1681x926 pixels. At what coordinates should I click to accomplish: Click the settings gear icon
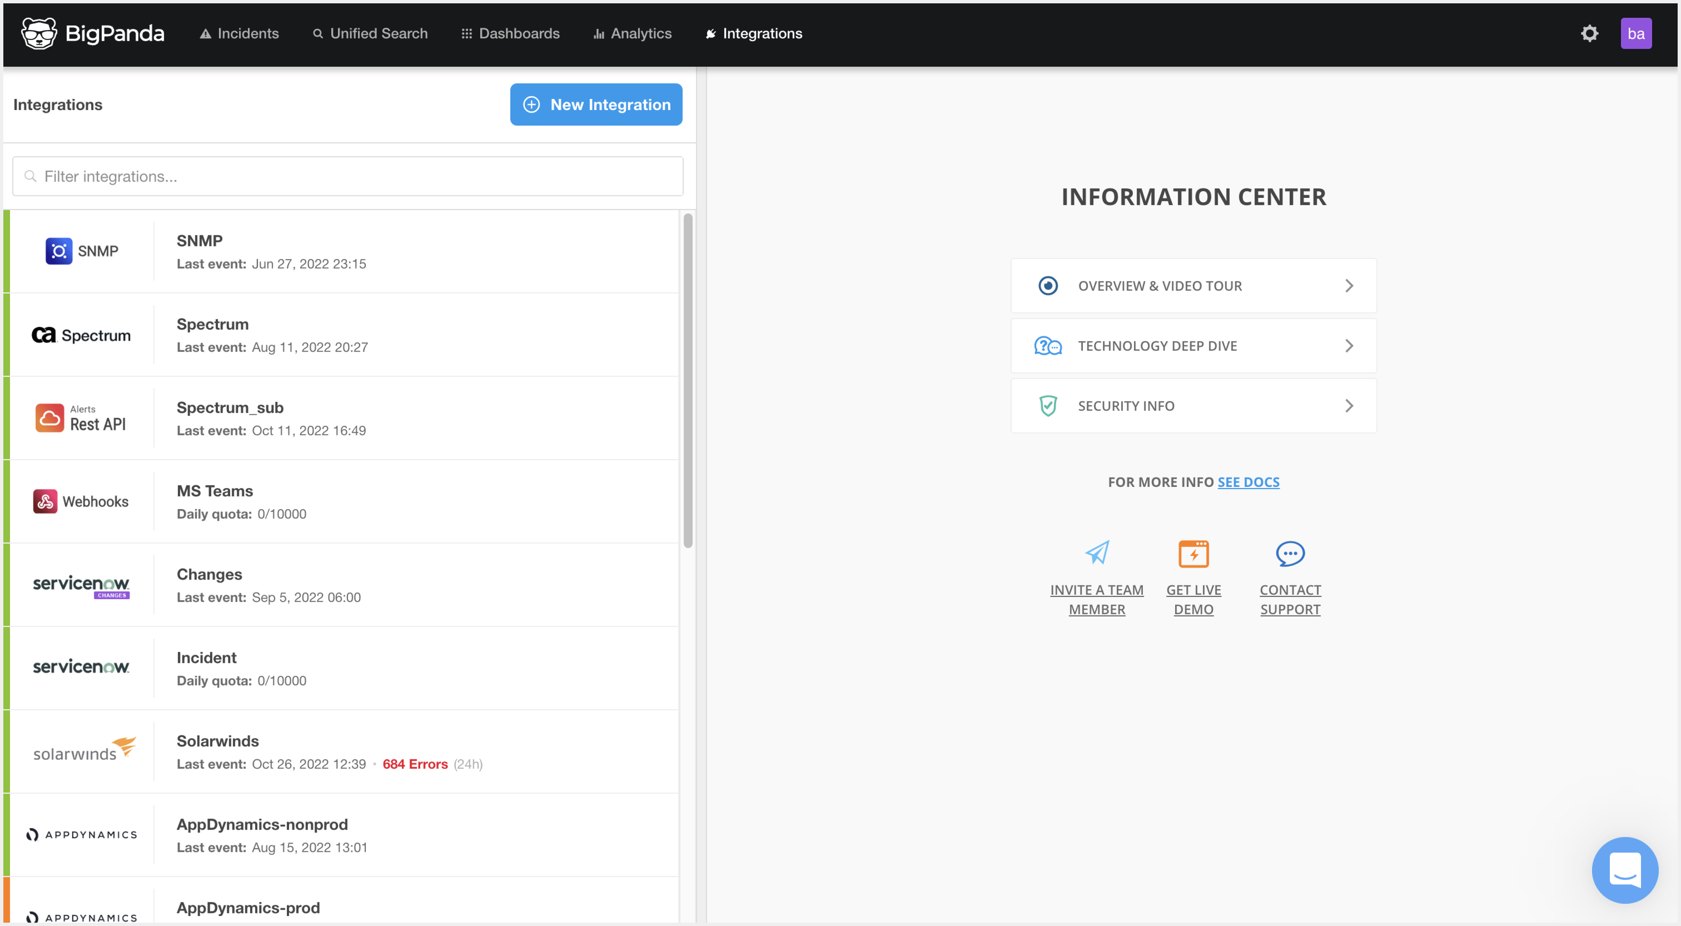click(1589, 33)
